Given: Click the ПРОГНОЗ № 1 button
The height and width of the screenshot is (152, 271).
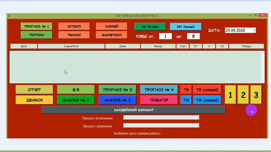Looking at the screenshot, I should click(36, 26).
